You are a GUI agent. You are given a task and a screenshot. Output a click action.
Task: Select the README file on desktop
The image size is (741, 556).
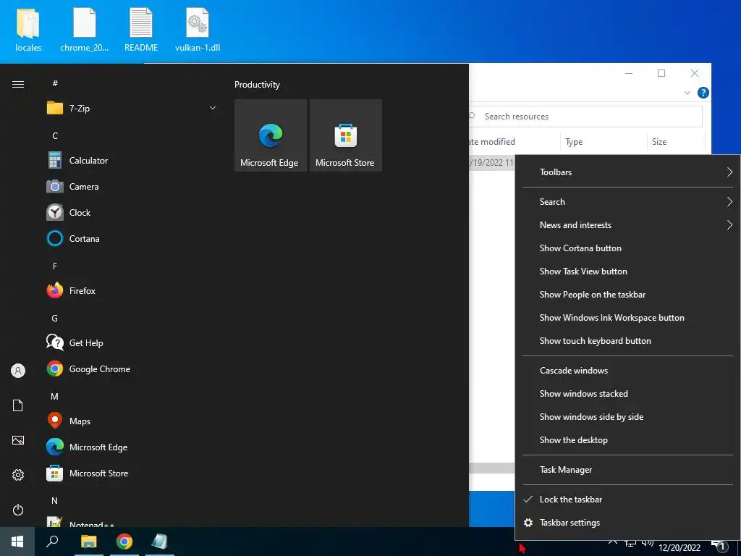click(x=141, y=29)
